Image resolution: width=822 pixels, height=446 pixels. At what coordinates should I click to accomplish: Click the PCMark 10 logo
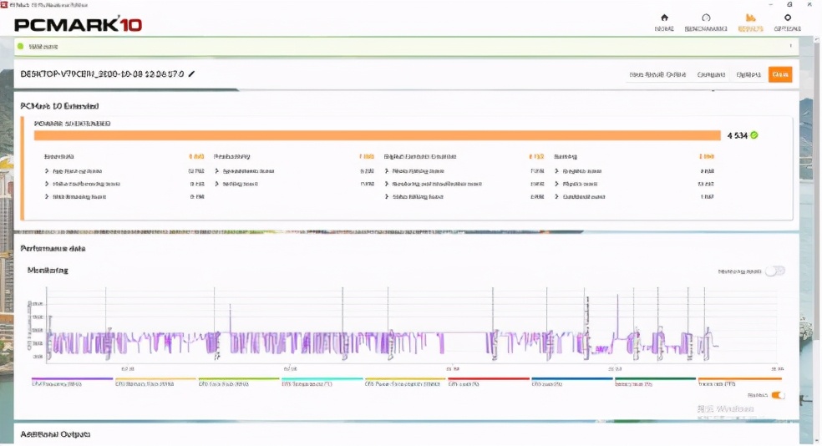pos(79,24)
